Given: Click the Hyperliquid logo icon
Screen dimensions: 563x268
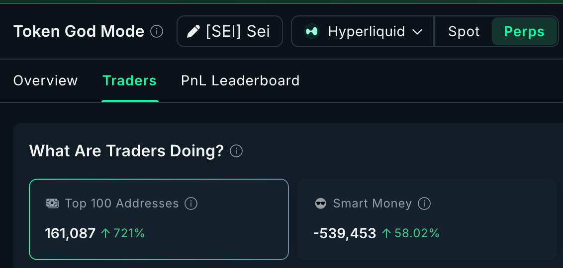Looking at the screenshot, I should pos(312,32).
